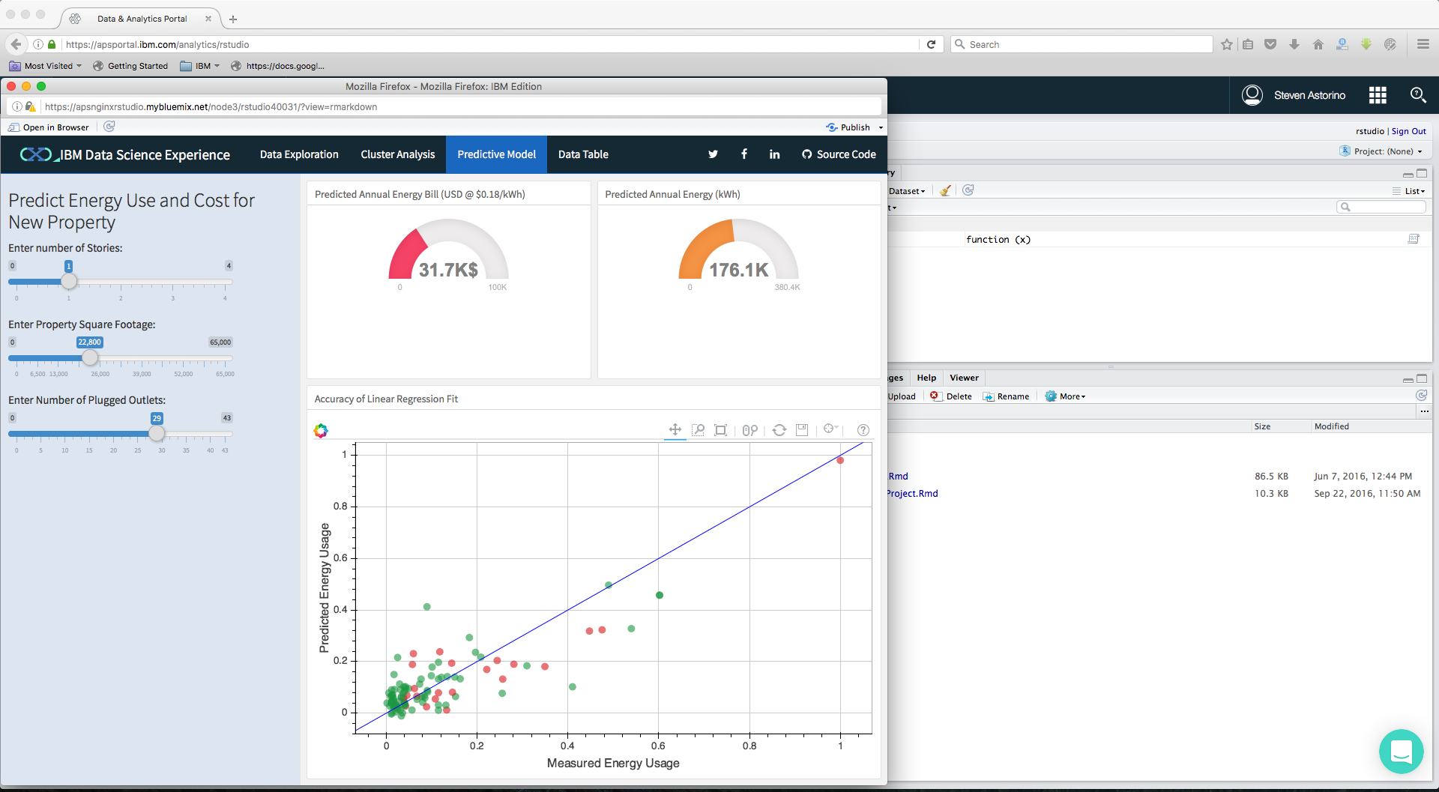This screenshot has width=1439, height=792.
Task: Click Upload in RStudio Files pane
Action: point(902,396)
